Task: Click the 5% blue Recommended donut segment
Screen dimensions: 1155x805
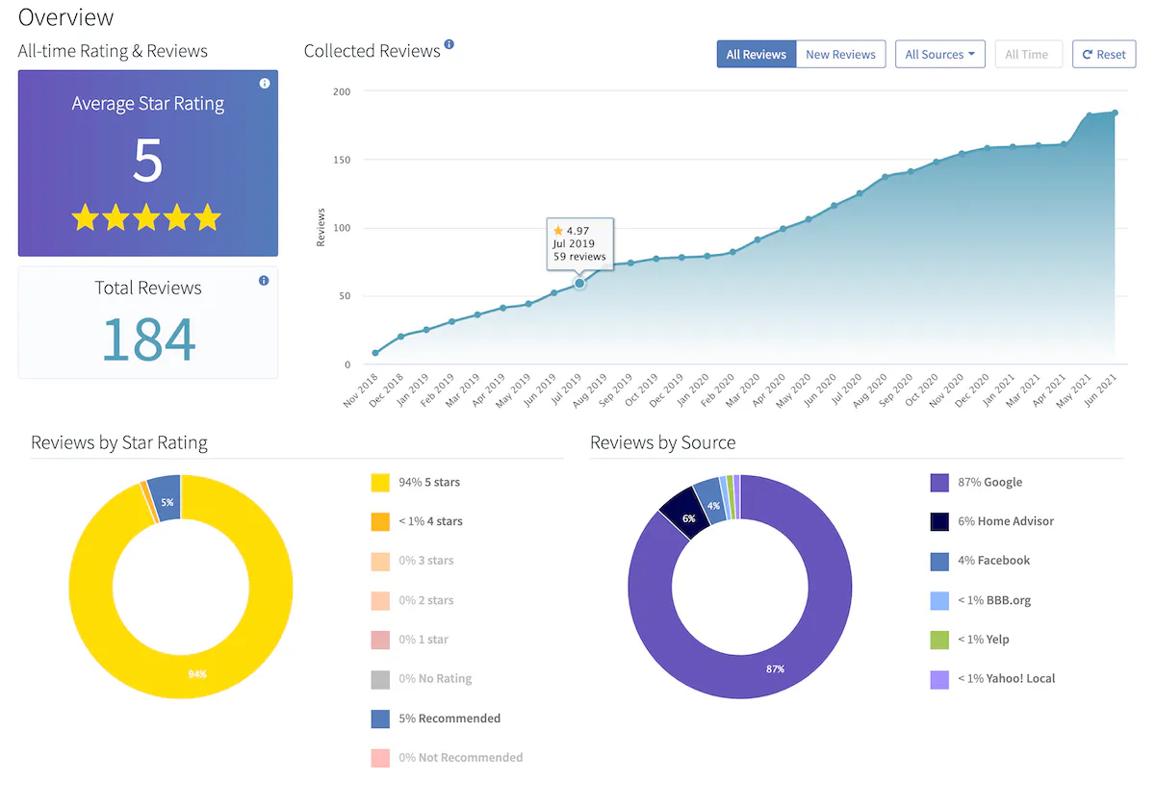Action: coord(166,500)
